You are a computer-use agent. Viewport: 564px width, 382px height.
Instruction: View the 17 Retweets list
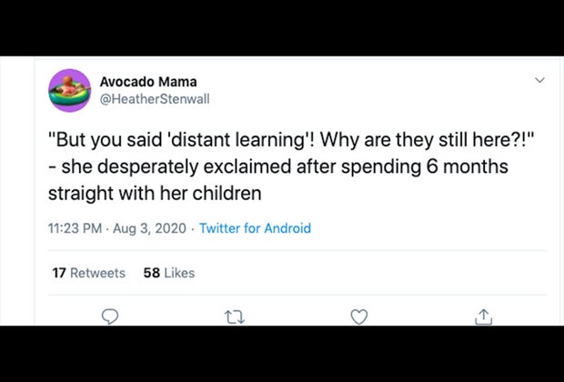87,273
